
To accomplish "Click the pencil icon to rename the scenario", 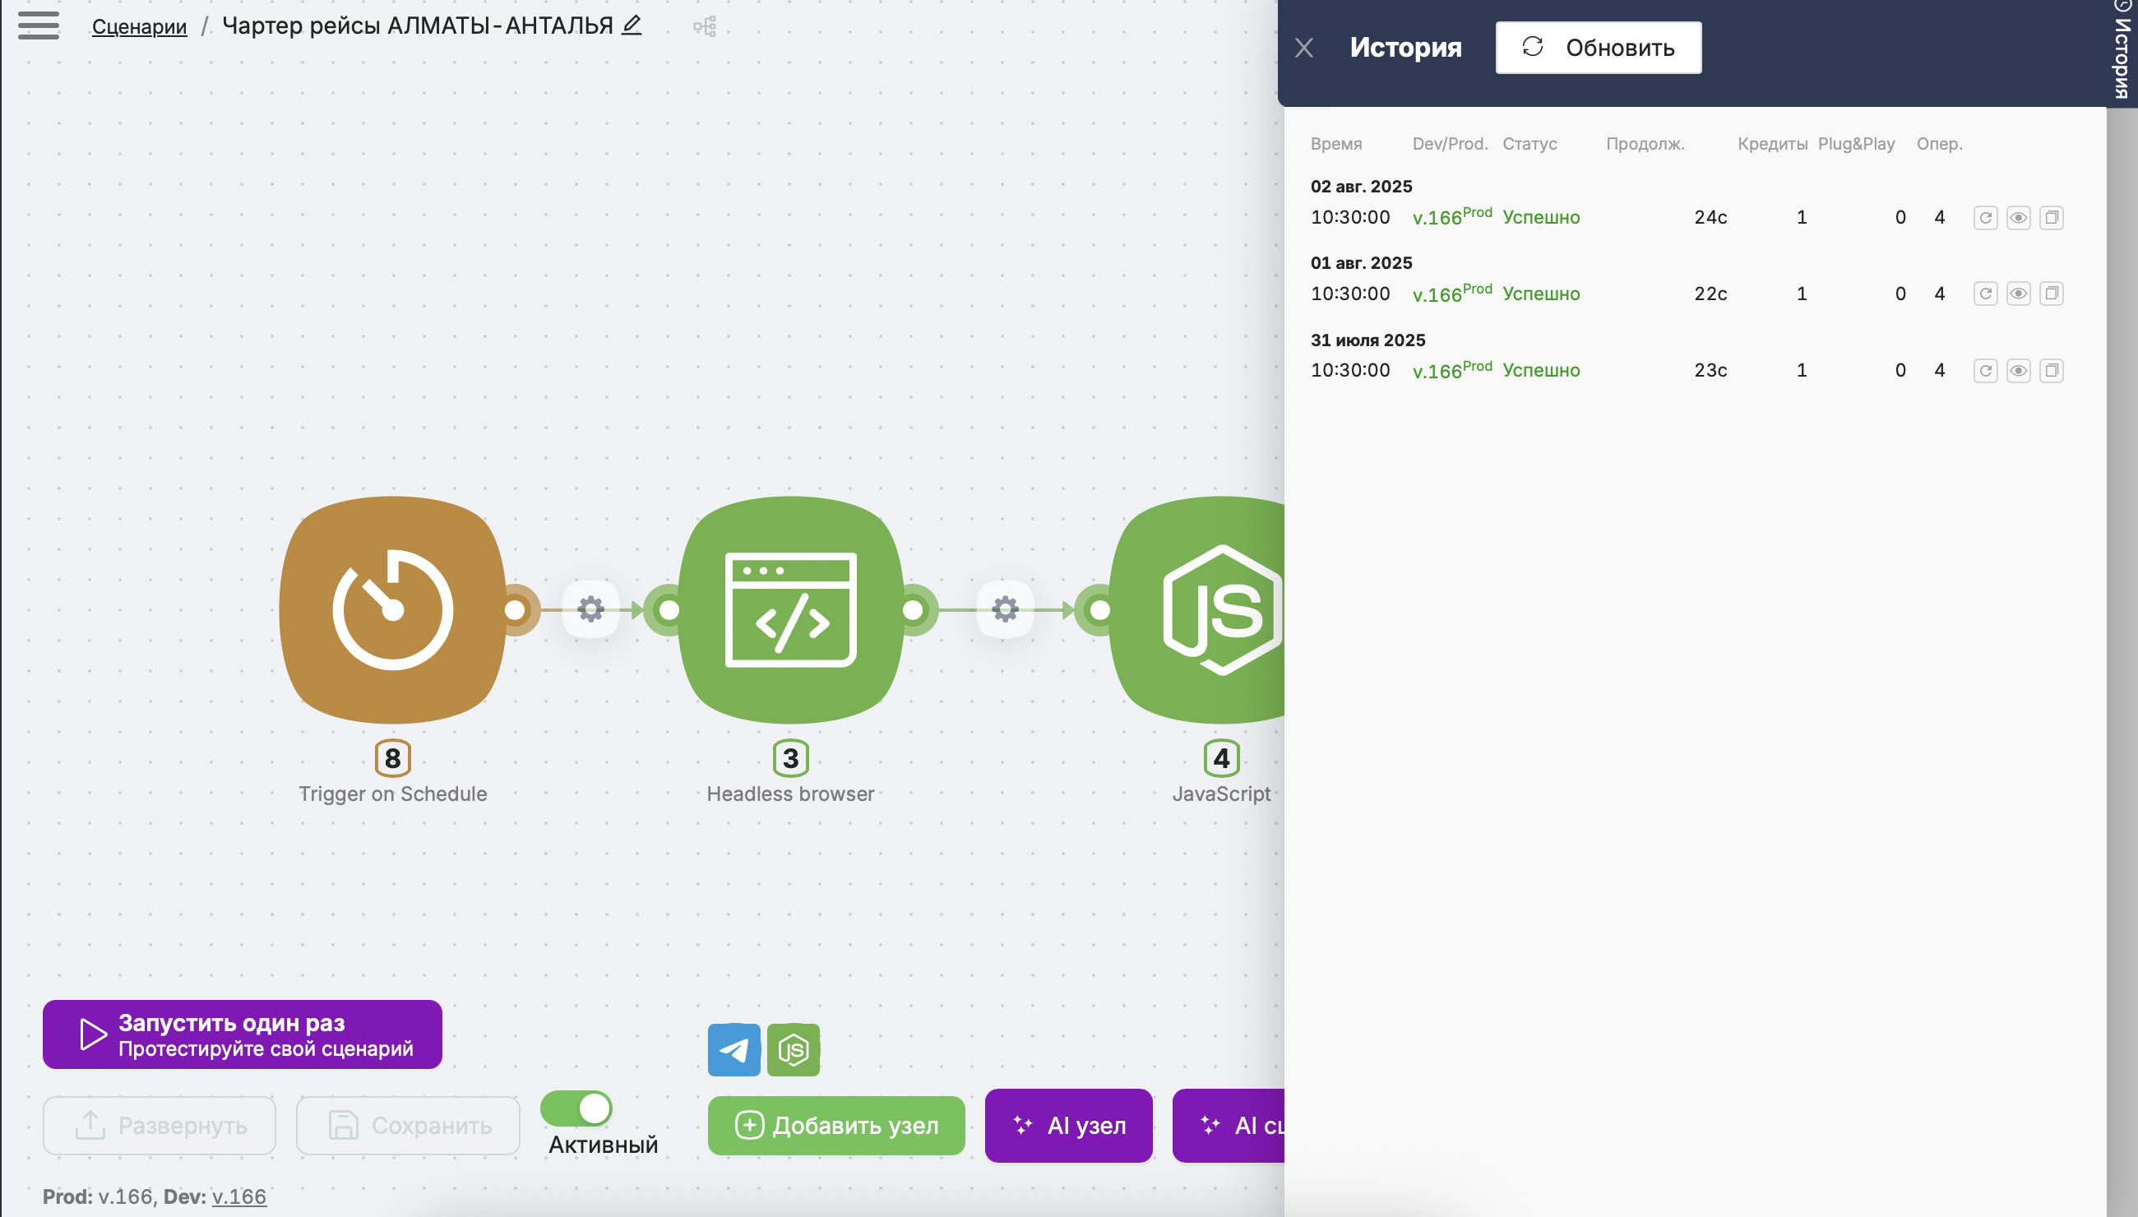I will pyautogui.click(x=632, y=25).
